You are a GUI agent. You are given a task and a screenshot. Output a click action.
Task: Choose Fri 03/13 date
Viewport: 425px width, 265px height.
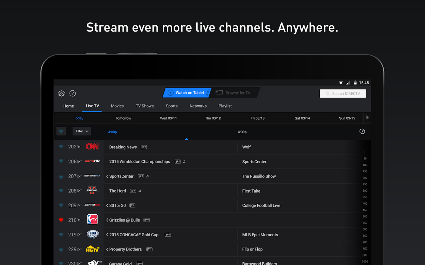[x=258, y=118]
